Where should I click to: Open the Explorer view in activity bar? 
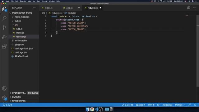4,9
